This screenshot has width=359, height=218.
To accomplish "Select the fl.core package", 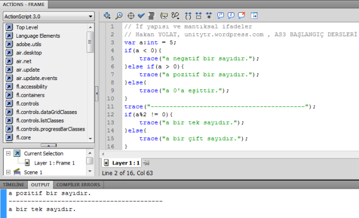I will pos(23,137).
